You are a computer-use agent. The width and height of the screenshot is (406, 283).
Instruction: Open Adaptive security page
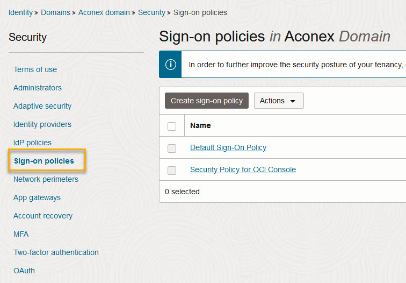coord(42,106)
